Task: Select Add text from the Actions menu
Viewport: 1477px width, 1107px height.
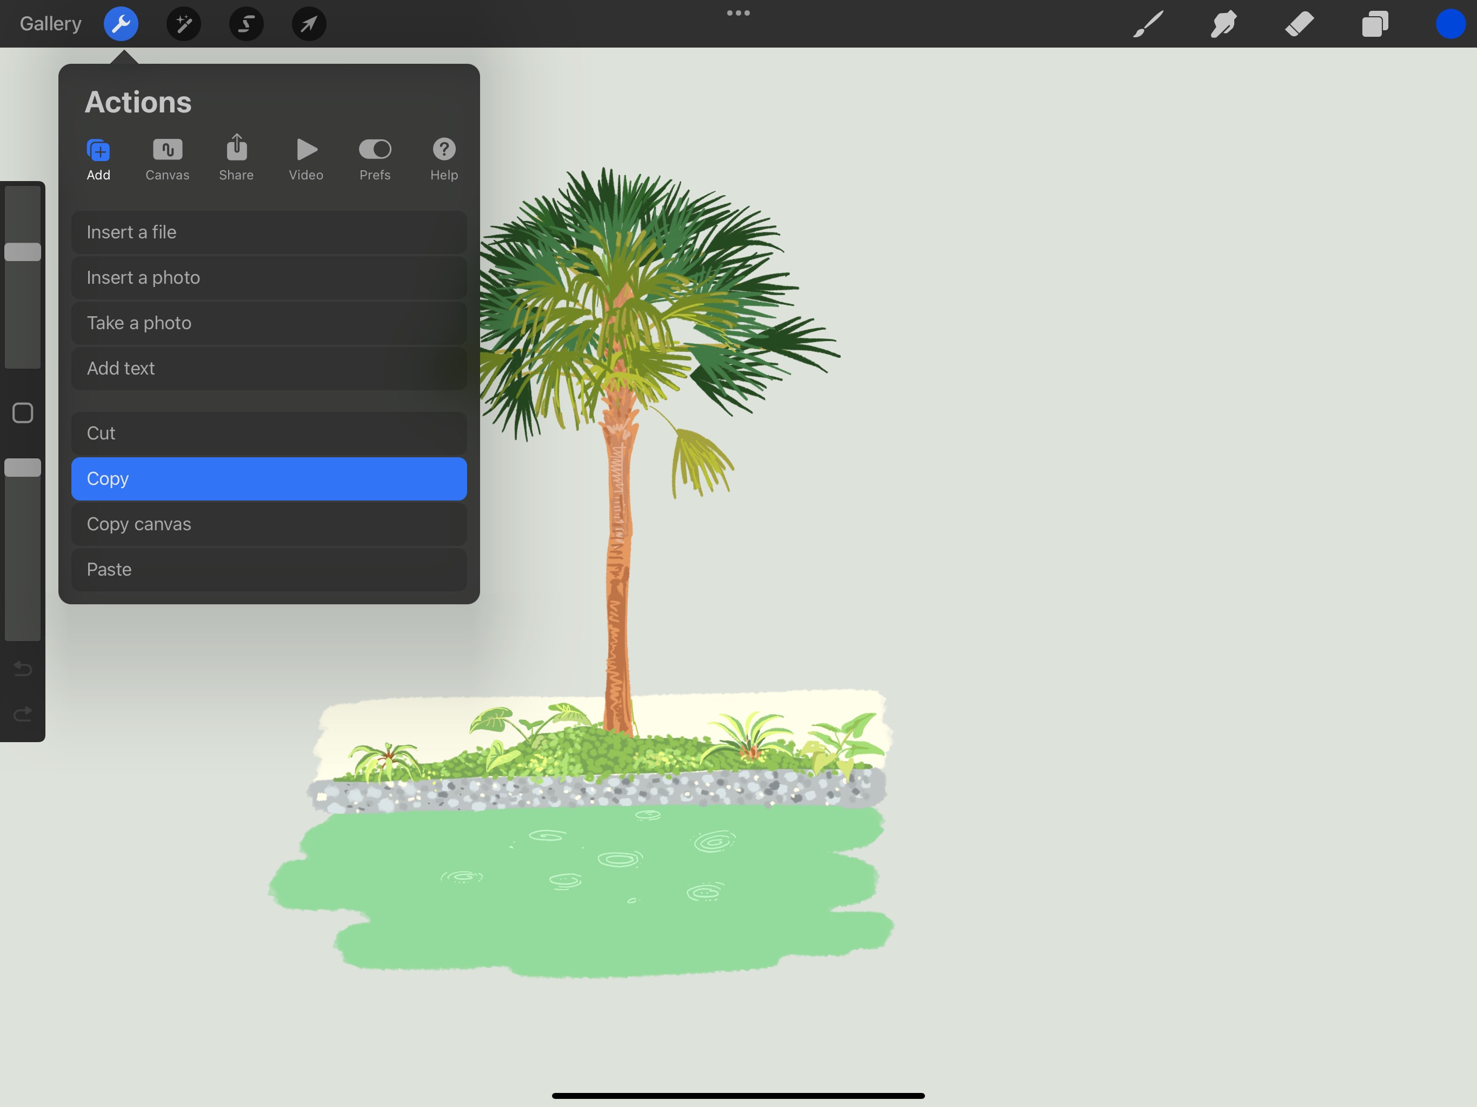Action: [269, 368]
